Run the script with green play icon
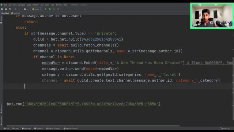234x132 pixels. coord(45,9)
